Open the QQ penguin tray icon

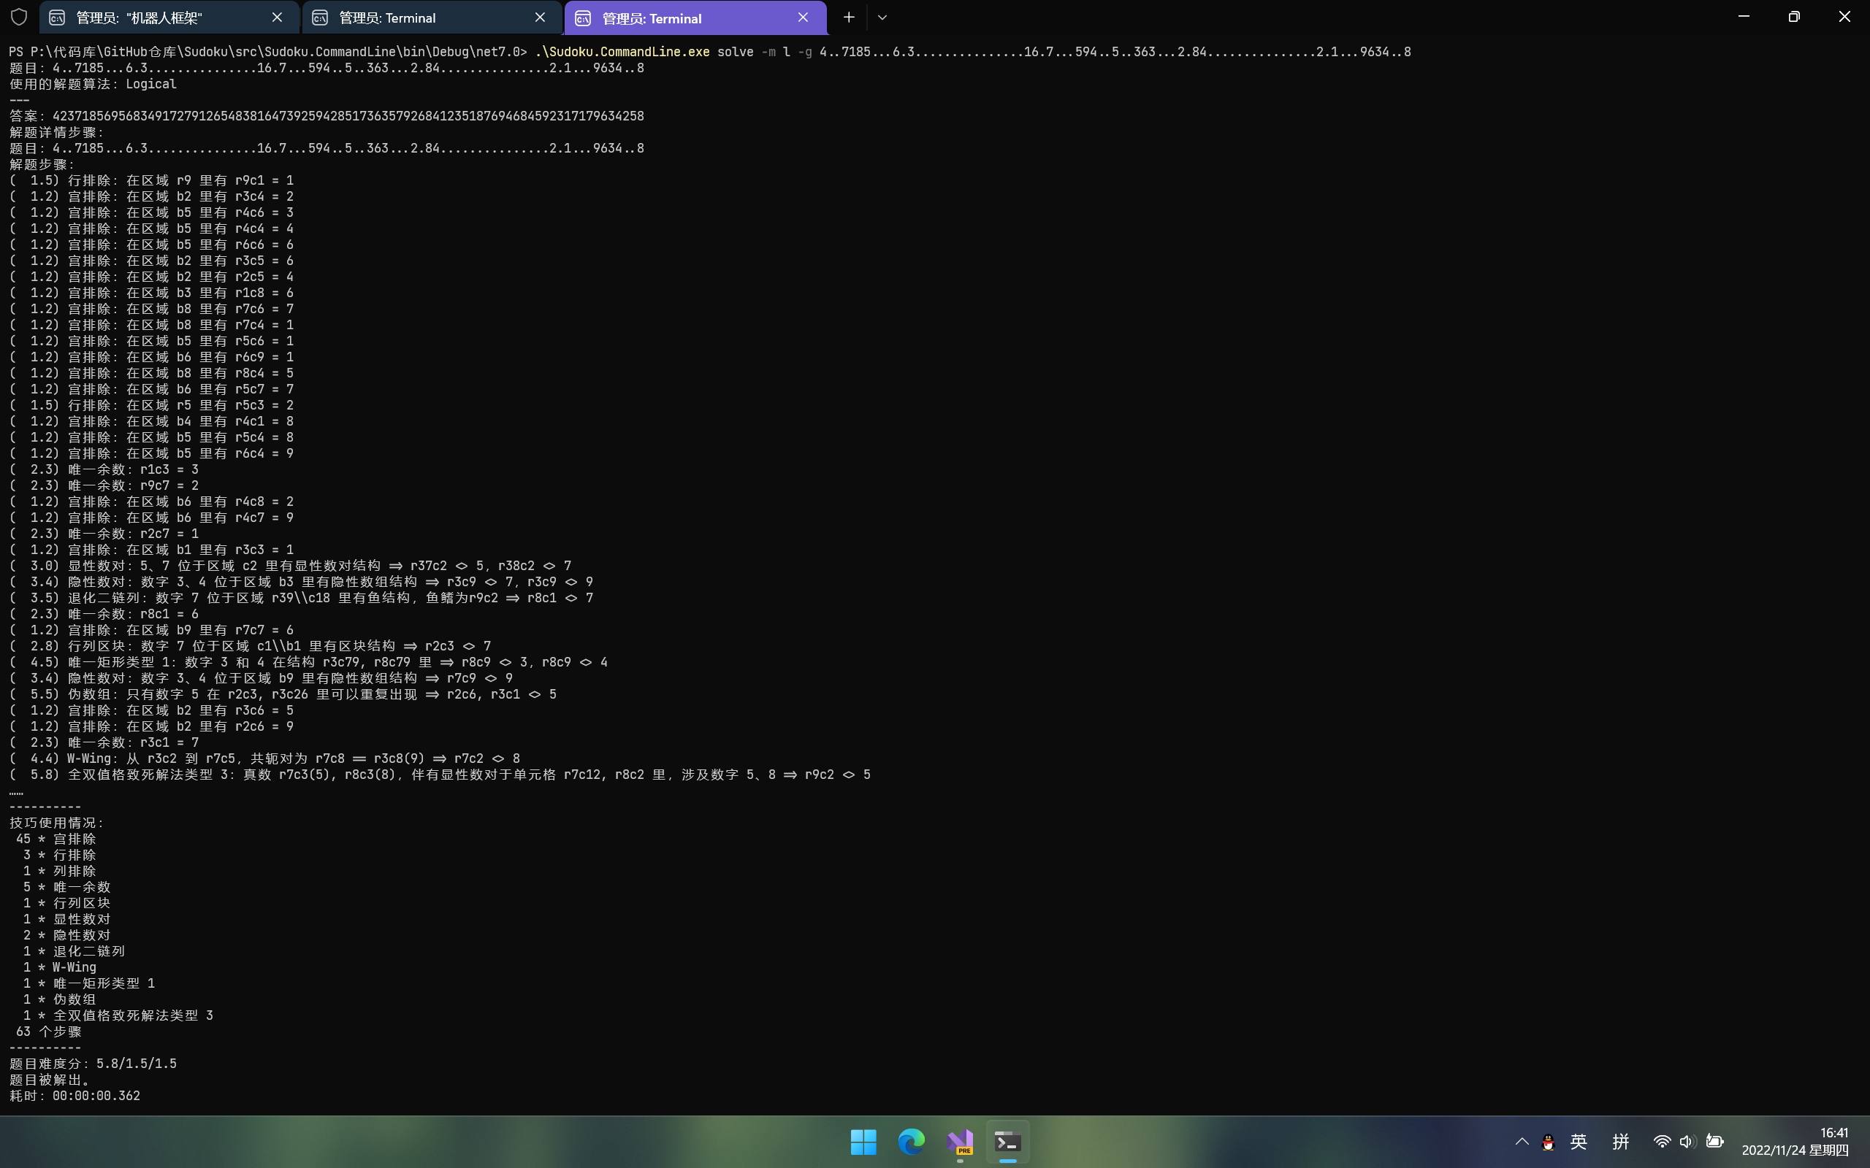1548,1142
